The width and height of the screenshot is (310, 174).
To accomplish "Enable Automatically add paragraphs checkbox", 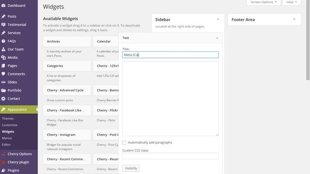I will [124, 143].
